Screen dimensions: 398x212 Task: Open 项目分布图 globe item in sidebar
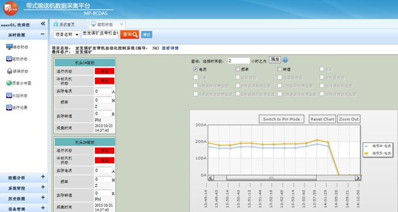(19, 83)
